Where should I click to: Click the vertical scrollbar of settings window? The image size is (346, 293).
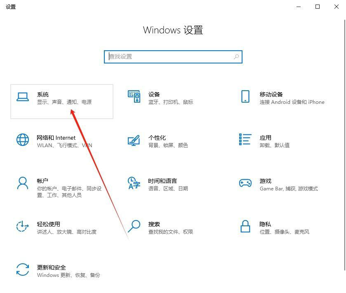pos(345,145)
